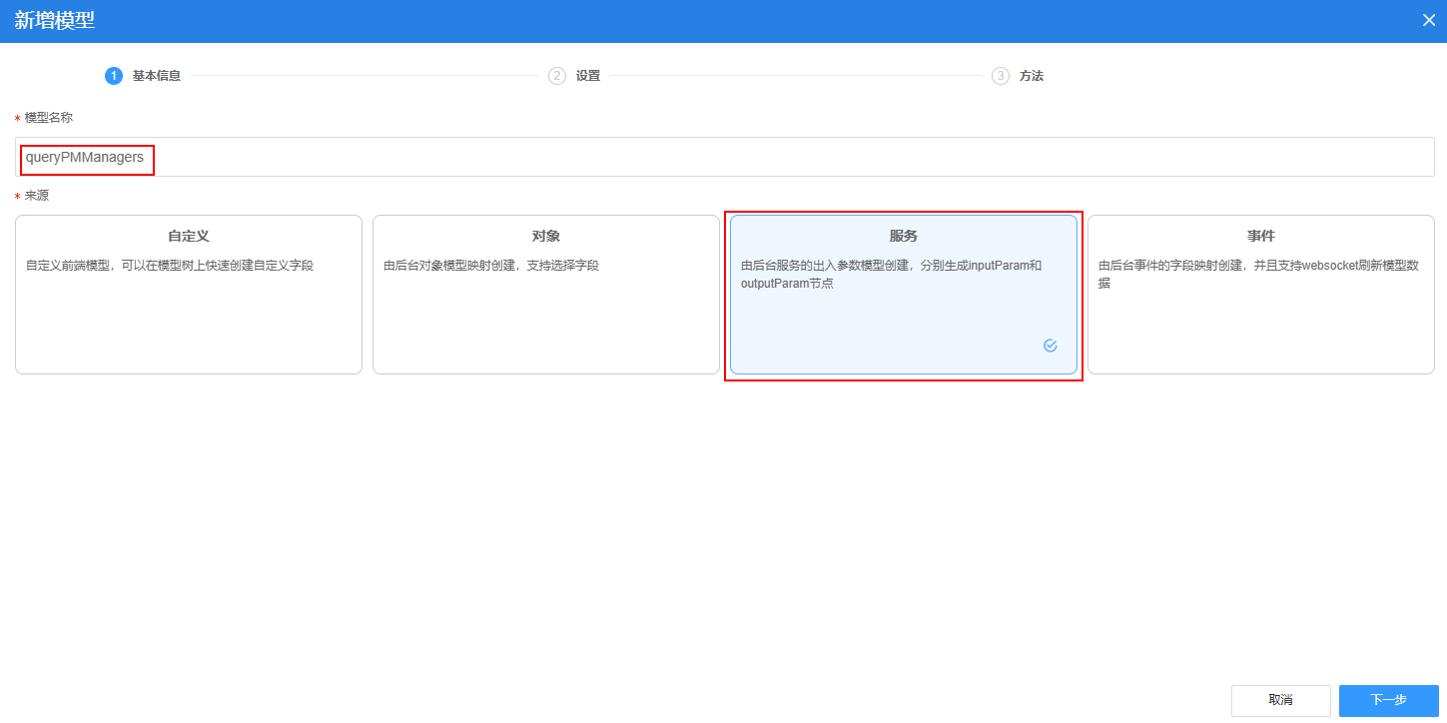The height and width of the screenshot is (723, 1447).
Task: Click the 模型名称 field label
Action: click(x=49, y=118)
